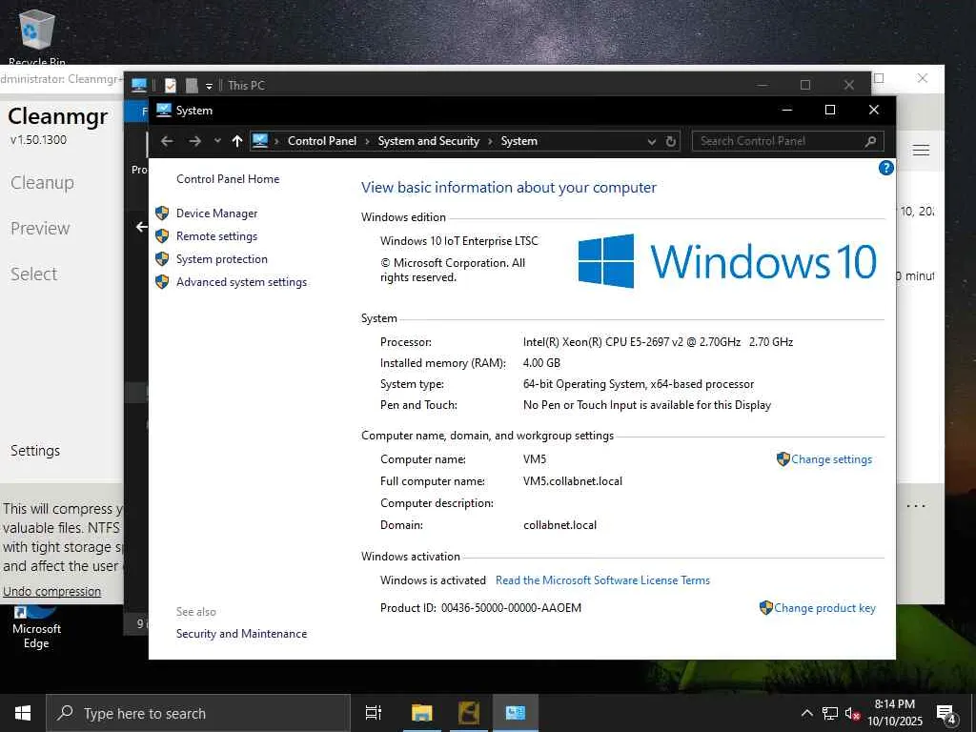Click the computer icon in address bar
Image resolution: width=976 pixels, height=732 pixels.
coord(260,141)
